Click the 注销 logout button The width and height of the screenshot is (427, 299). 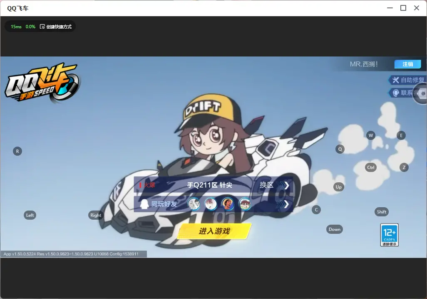pyautogui.click(x=408, y=64)
